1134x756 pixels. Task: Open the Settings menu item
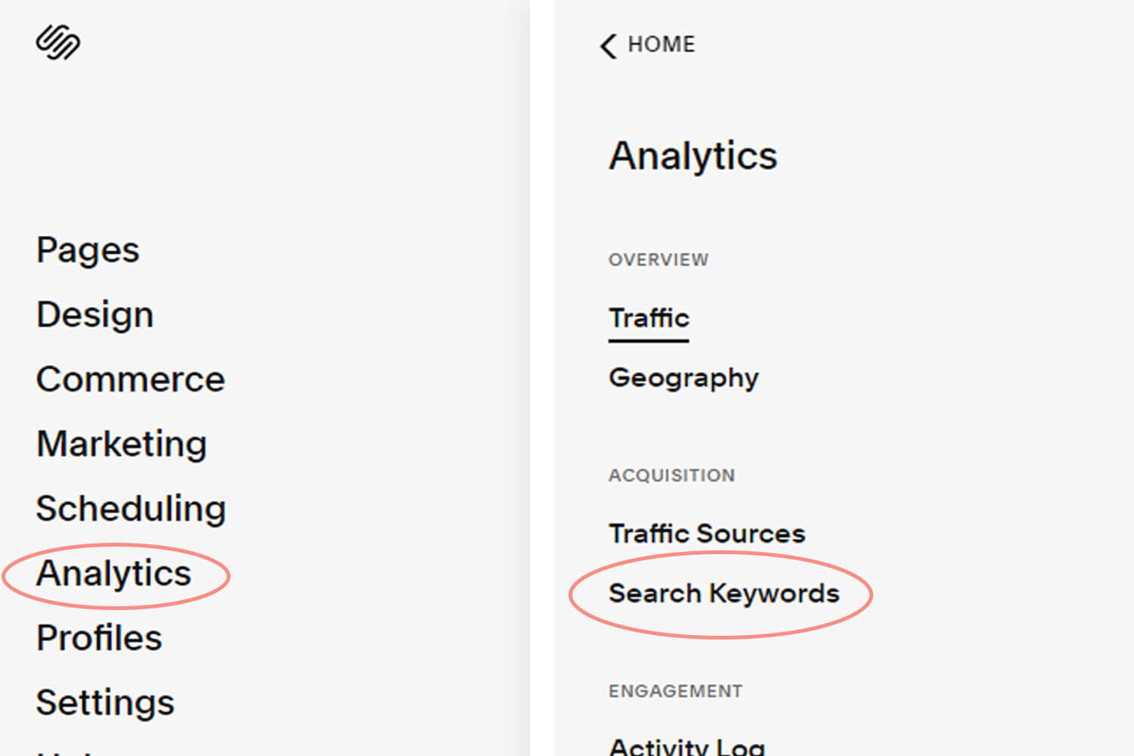point(105,702)
